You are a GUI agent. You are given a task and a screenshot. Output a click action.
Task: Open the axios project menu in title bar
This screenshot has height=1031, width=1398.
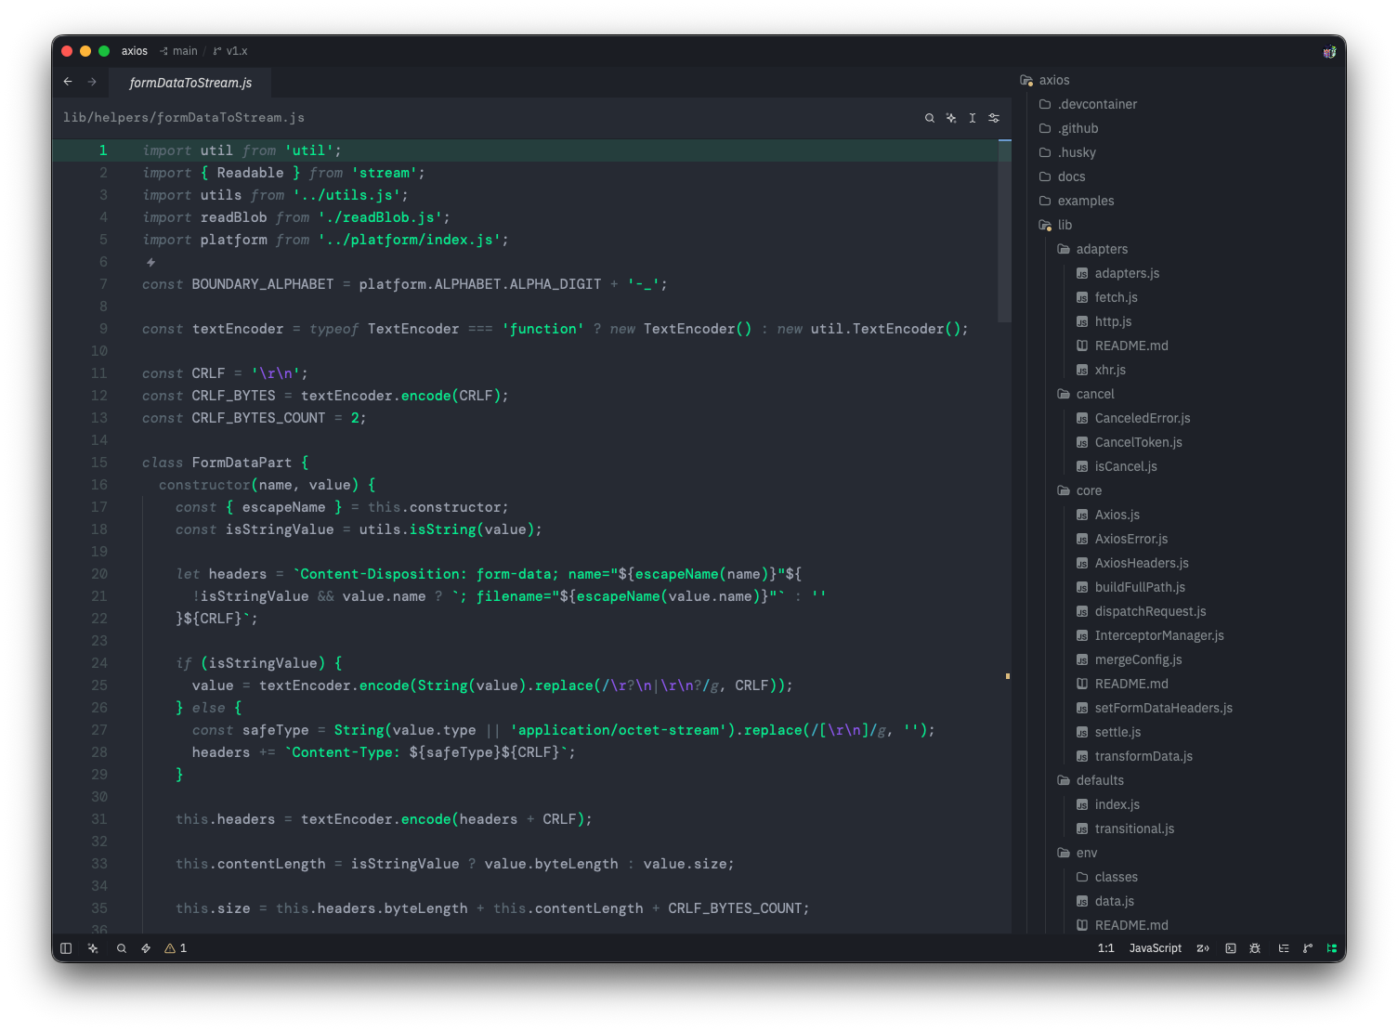pyautogui.click(x=135, y=51)
